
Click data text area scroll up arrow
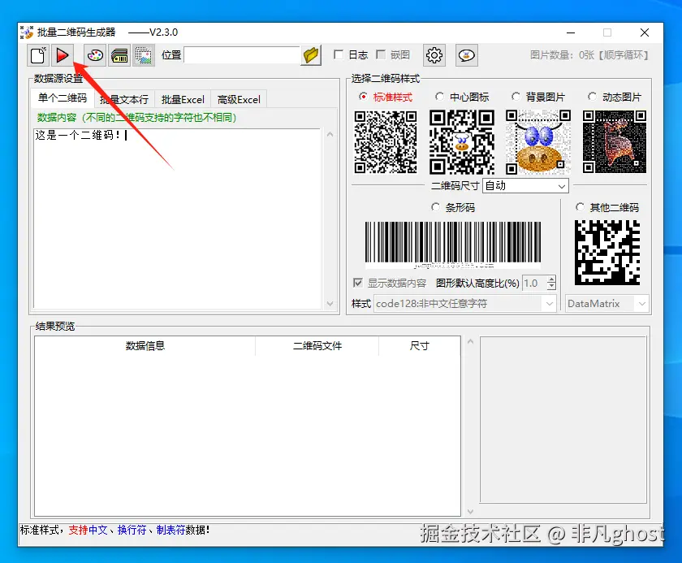[x=330, y=134]
